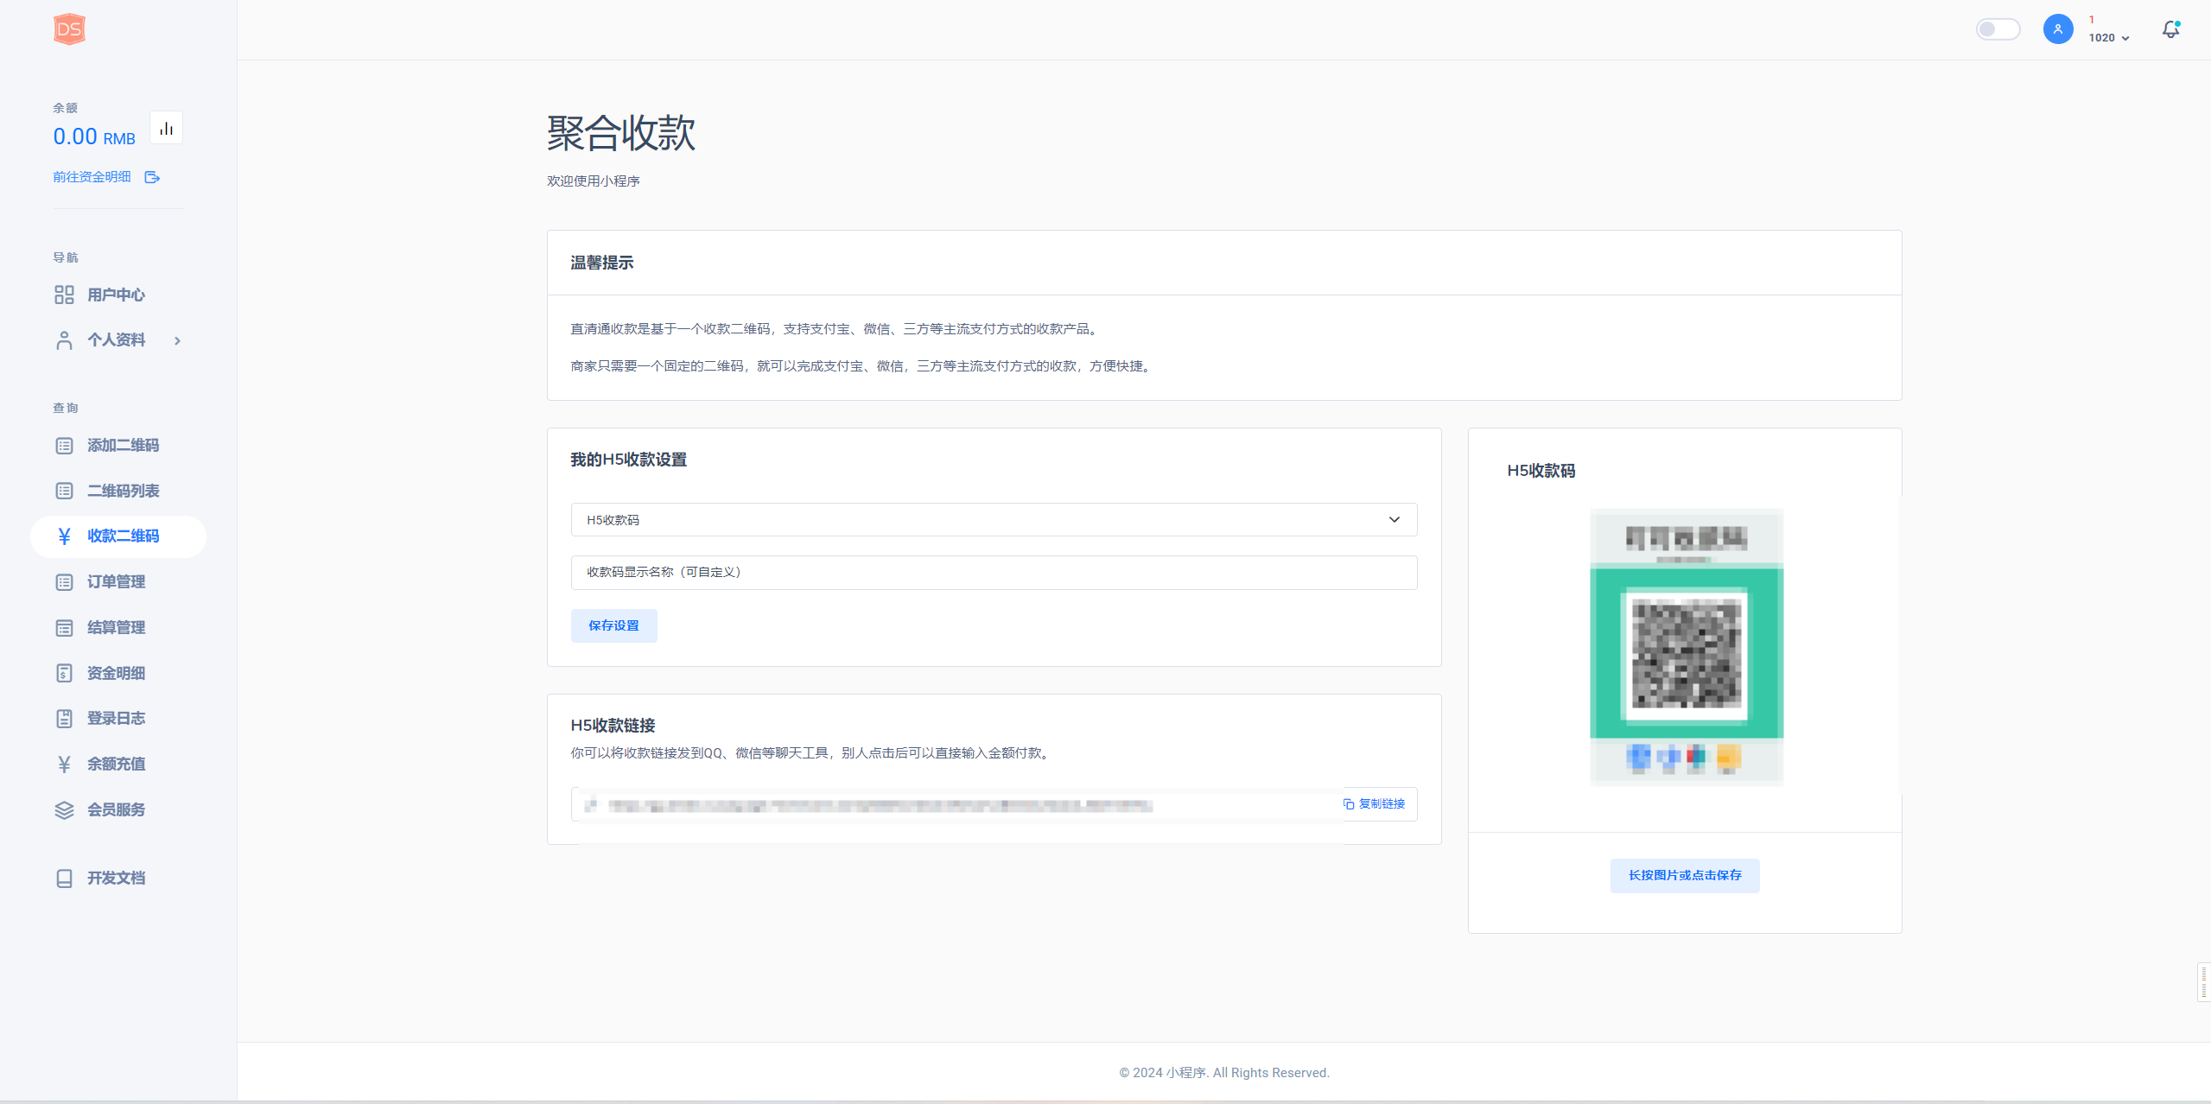Toggle the switch in the top bar
Image resolution: width=2211 pixels, height=1104 pixels.
(x=1998, y=29)
